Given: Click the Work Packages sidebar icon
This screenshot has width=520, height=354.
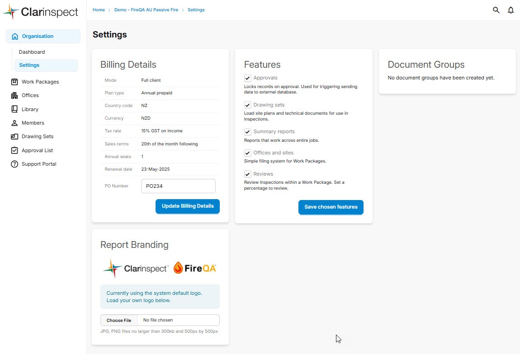Looking at the screenshot, I should (x=14, y=82).
